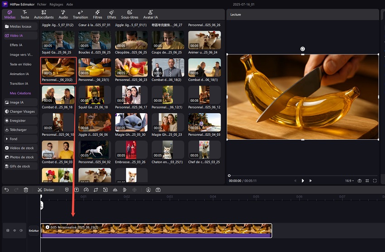
Task: Open the Fichier menu
Action: 42,4
